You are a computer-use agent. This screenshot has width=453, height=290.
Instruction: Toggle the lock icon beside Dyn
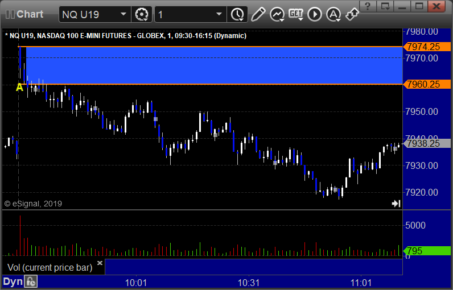pos(31,281)
